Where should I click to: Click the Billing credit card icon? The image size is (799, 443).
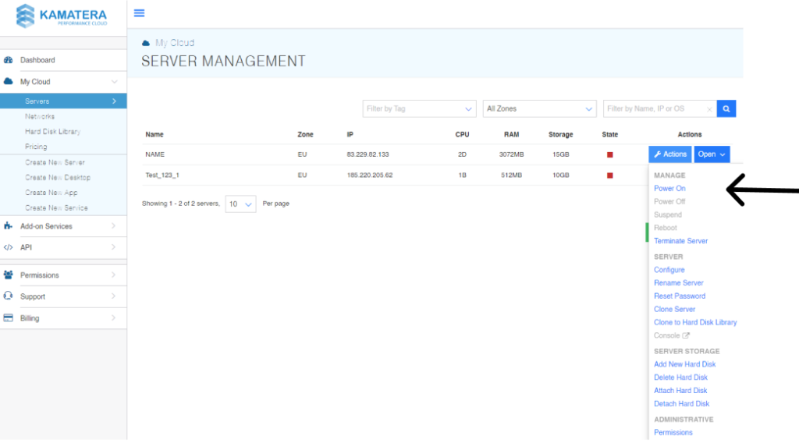click(x=9, y=318)
